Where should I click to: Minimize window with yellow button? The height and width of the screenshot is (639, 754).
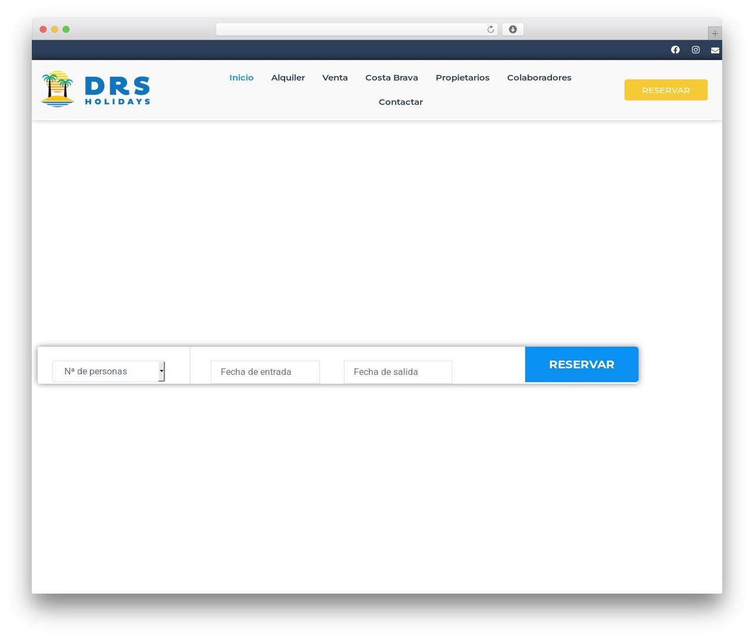click(54, 29)
